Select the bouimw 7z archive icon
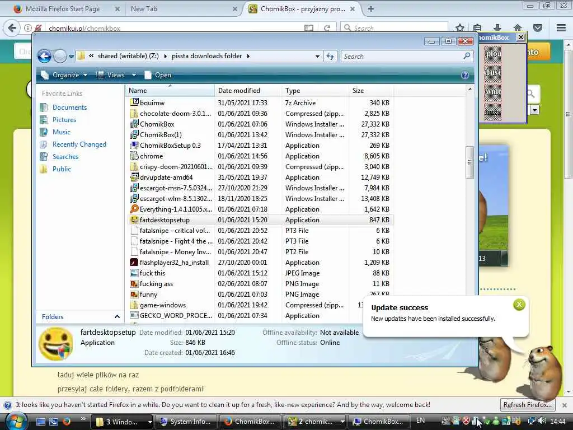 tap(134, 102)
